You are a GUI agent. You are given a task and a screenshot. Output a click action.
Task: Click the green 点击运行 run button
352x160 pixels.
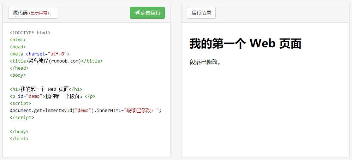click(x=147, y=13)
